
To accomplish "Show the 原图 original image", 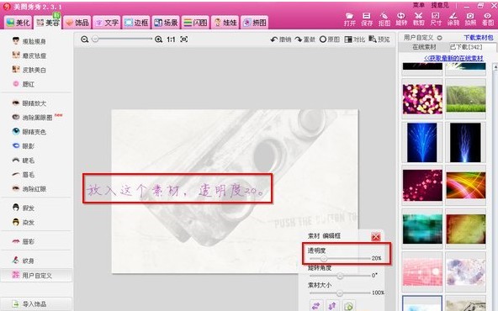I will point(330,40).
